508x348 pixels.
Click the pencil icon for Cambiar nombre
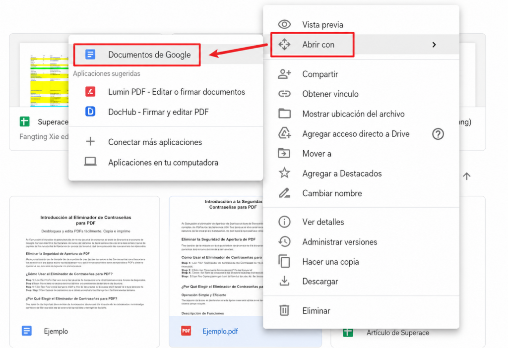[284, 193]
